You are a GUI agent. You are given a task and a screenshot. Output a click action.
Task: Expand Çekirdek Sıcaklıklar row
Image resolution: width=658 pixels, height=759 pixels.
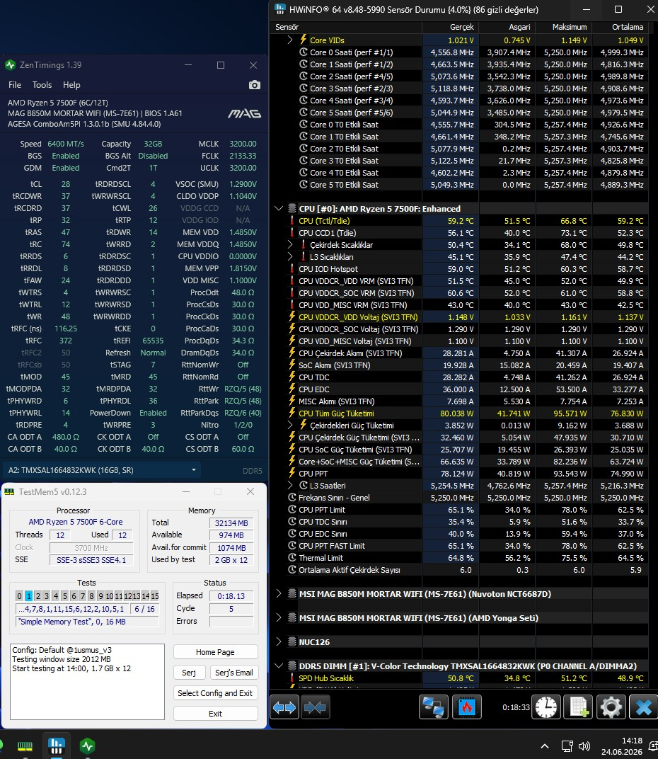tap(290, 244)
